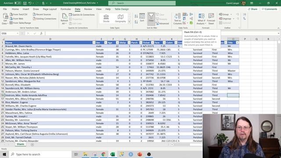Screen dimensions: 281x158
Task: Switch to the Insert tab
Action: [x=26, y=9]
